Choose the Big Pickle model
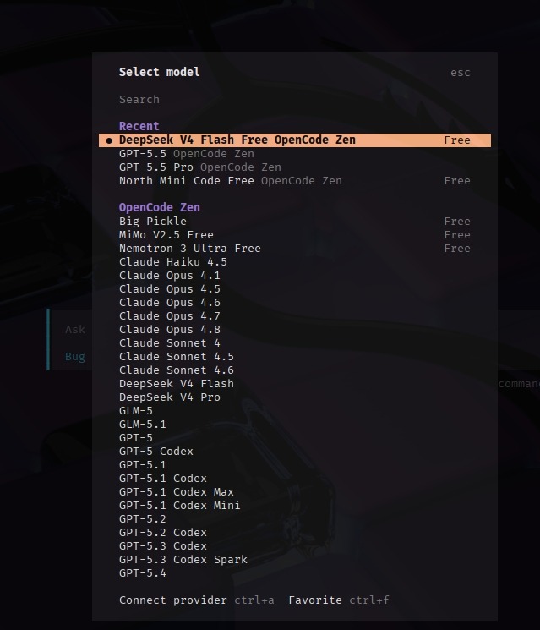 [x=295, y=222]
